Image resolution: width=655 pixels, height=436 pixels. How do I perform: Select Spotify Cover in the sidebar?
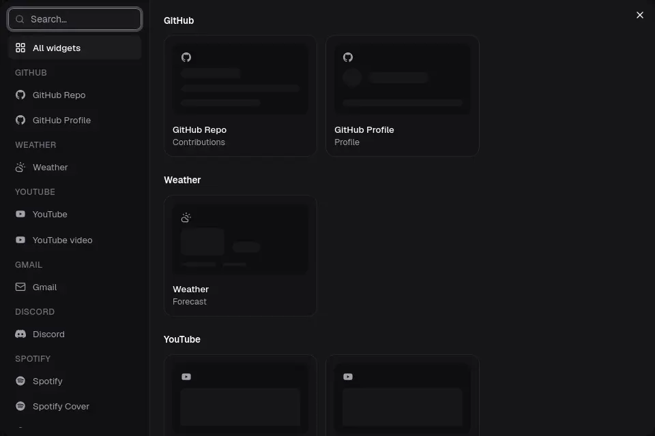[x=75, y=407]
